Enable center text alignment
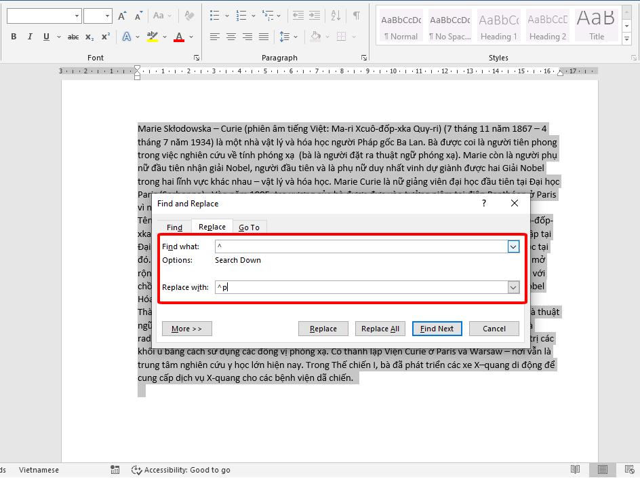640x478 pixels. point(231,37)
